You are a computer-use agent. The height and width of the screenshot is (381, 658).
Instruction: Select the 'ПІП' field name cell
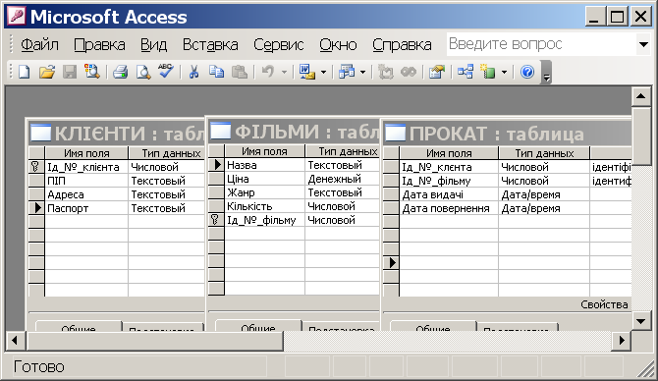tap(86, 181)
